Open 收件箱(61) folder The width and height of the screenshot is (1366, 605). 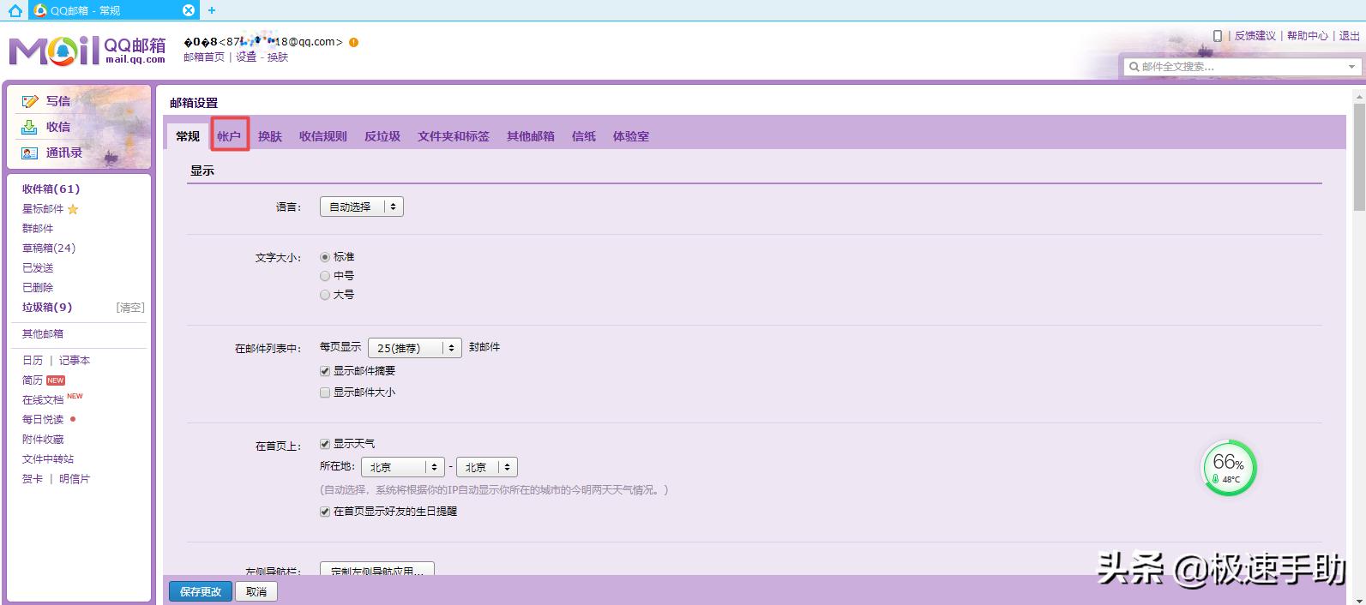click(x=51, y=189)
